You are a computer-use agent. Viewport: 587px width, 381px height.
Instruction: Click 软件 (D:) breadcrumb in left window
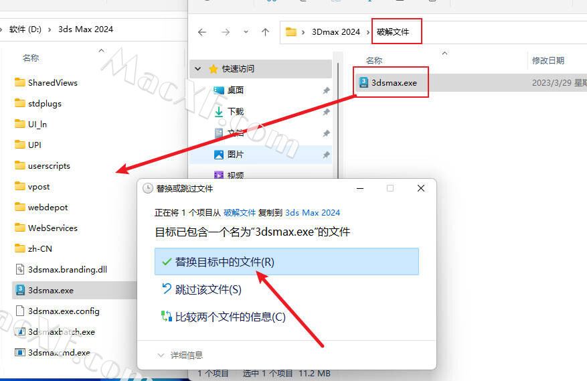click(25, 29)
